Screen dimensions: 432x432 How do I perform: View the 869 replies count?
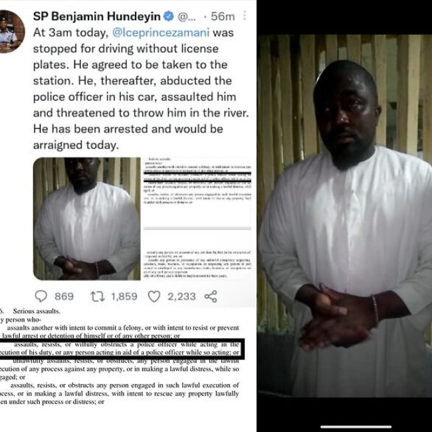click(64, 296)
